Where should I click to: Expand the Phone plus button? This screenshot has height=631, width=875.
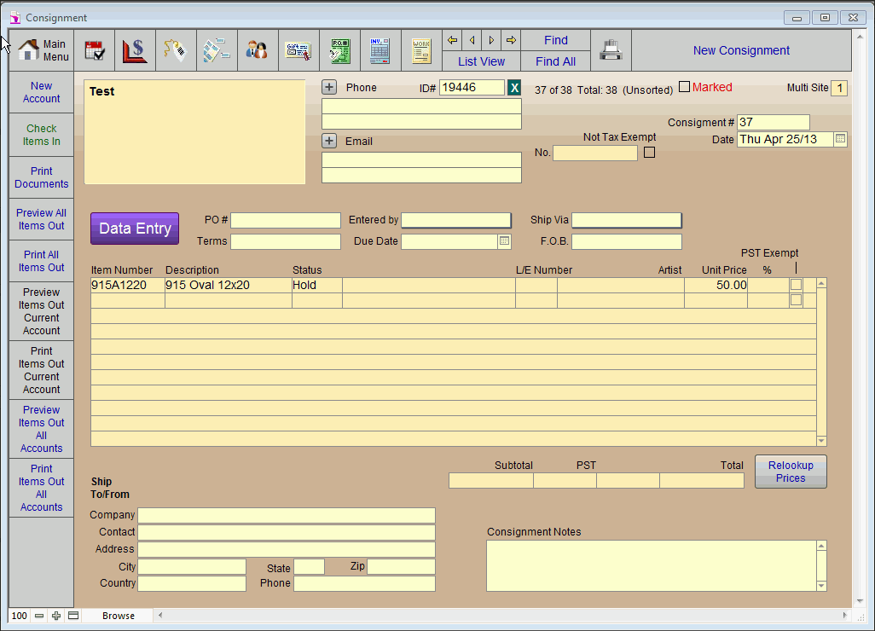tap(329, 87)
